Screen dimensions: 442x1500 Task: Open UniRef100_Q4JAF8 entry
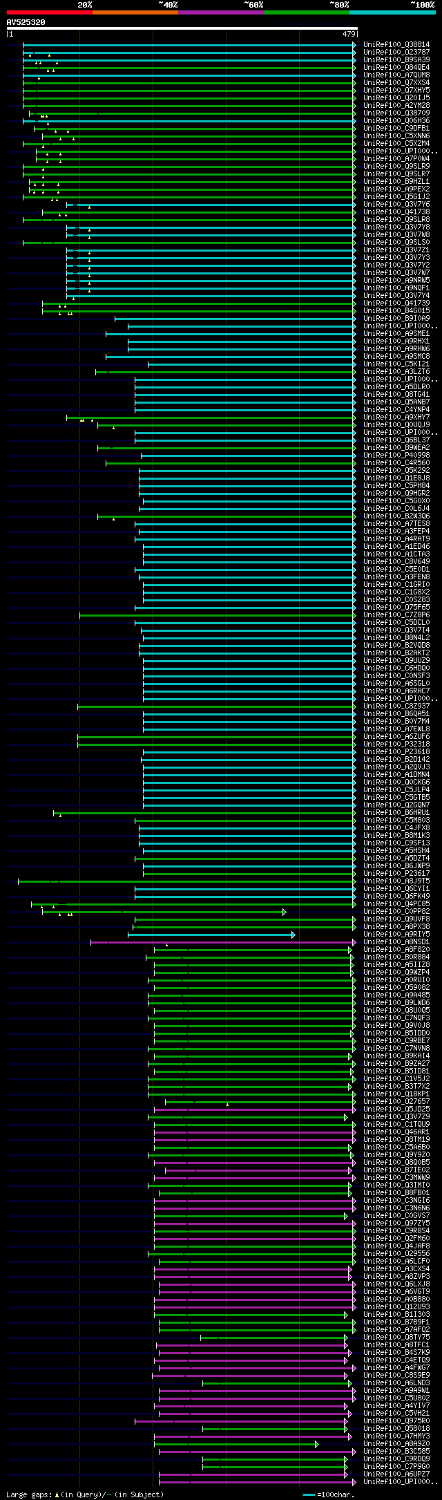point(396,1246)
